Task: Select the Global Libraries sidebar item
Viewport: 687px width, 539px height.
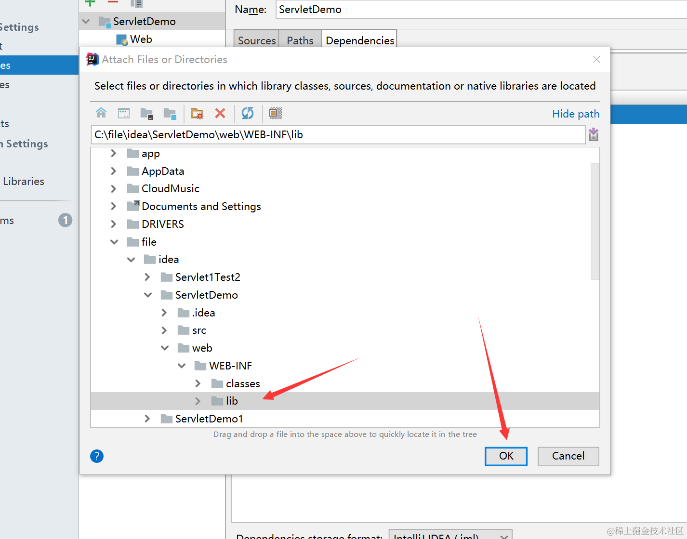Action: [24, 181]
